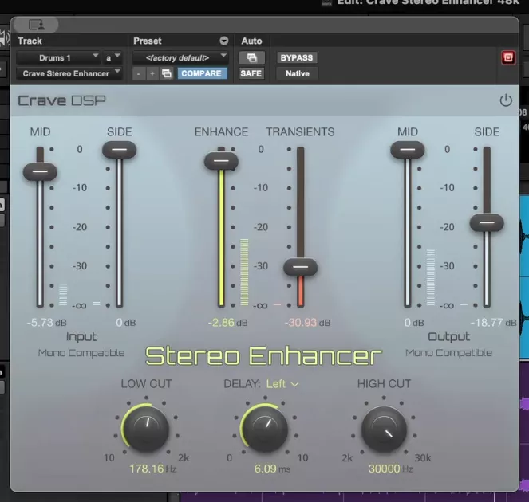
Task: Click the Output MID fader handle
Action: click(x=408, y=150)
